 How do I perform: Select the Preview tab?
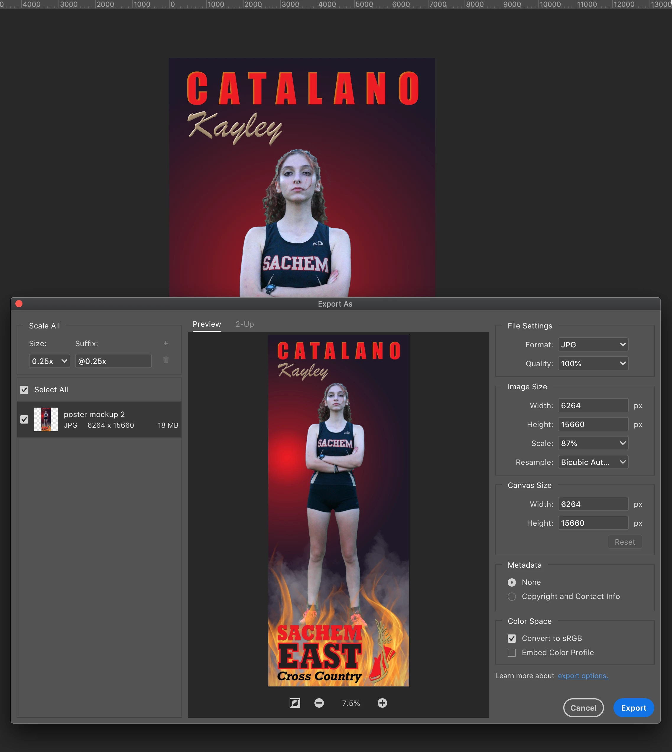tap(207, 324)
